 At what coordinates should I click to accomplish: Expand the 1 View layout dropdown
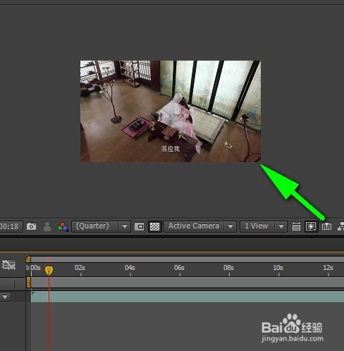(264, 226)
